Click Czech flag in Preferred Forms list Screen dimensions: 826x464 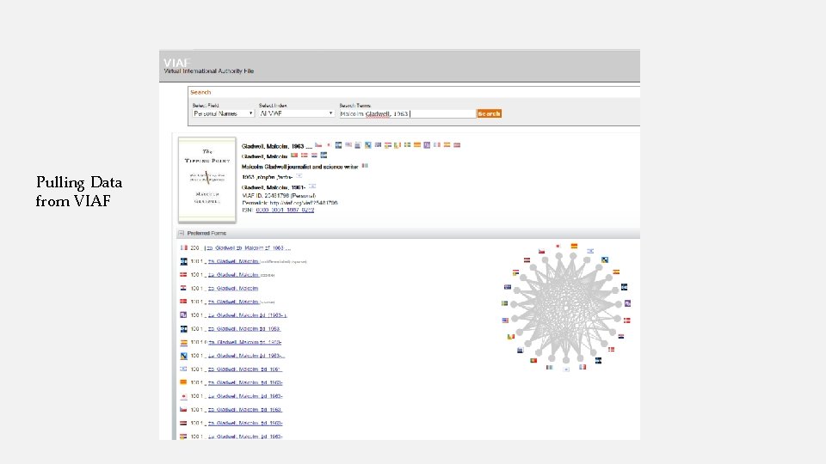(183, 410)
